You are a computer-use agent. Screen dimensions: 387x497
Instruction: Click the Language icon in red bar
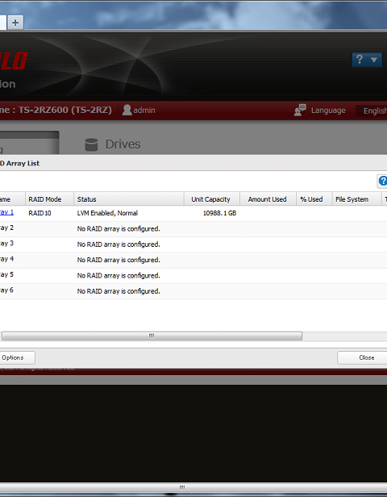point(300,110)
